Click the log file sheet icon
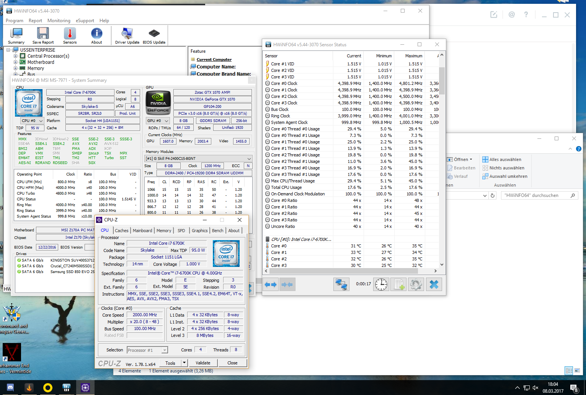 [x=399, y=284]
